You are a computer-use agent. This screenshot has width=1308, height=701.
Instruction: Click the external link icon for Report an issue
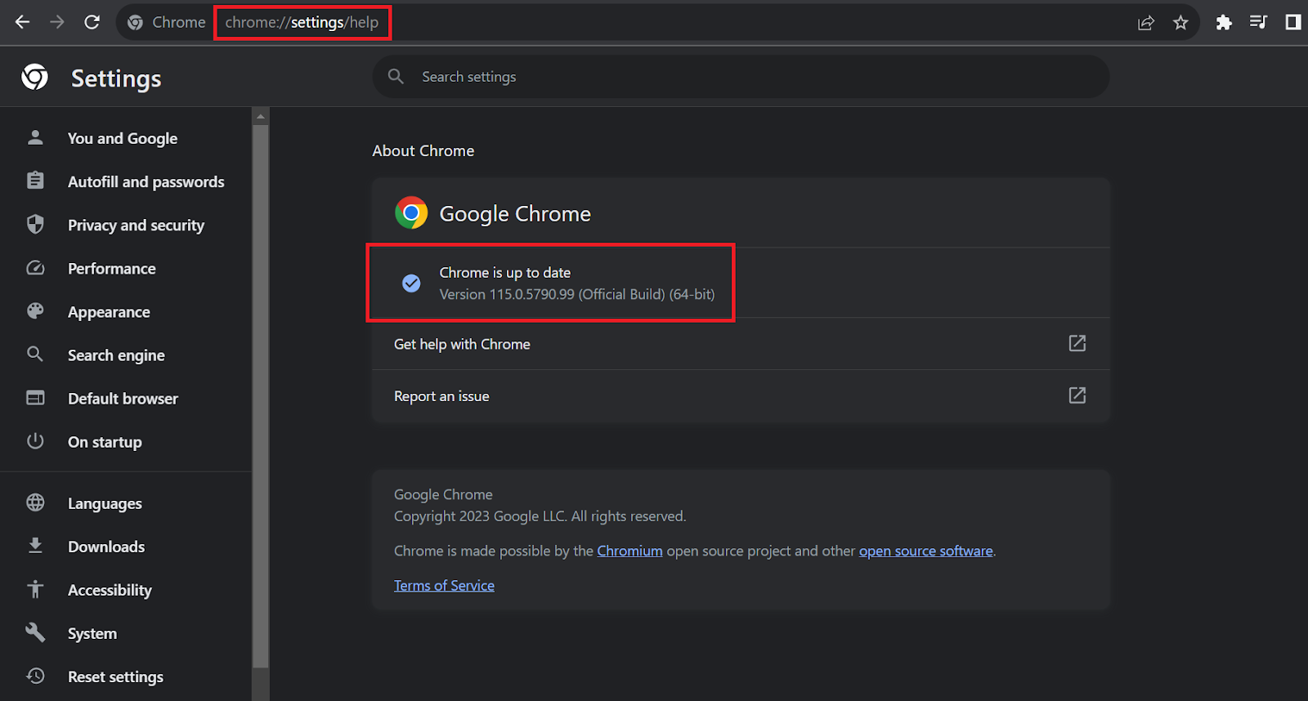tap(1077, 395)
